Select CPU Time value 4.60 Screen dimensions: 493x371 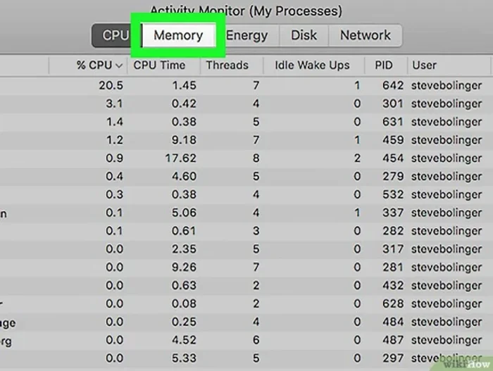[184, 177]
